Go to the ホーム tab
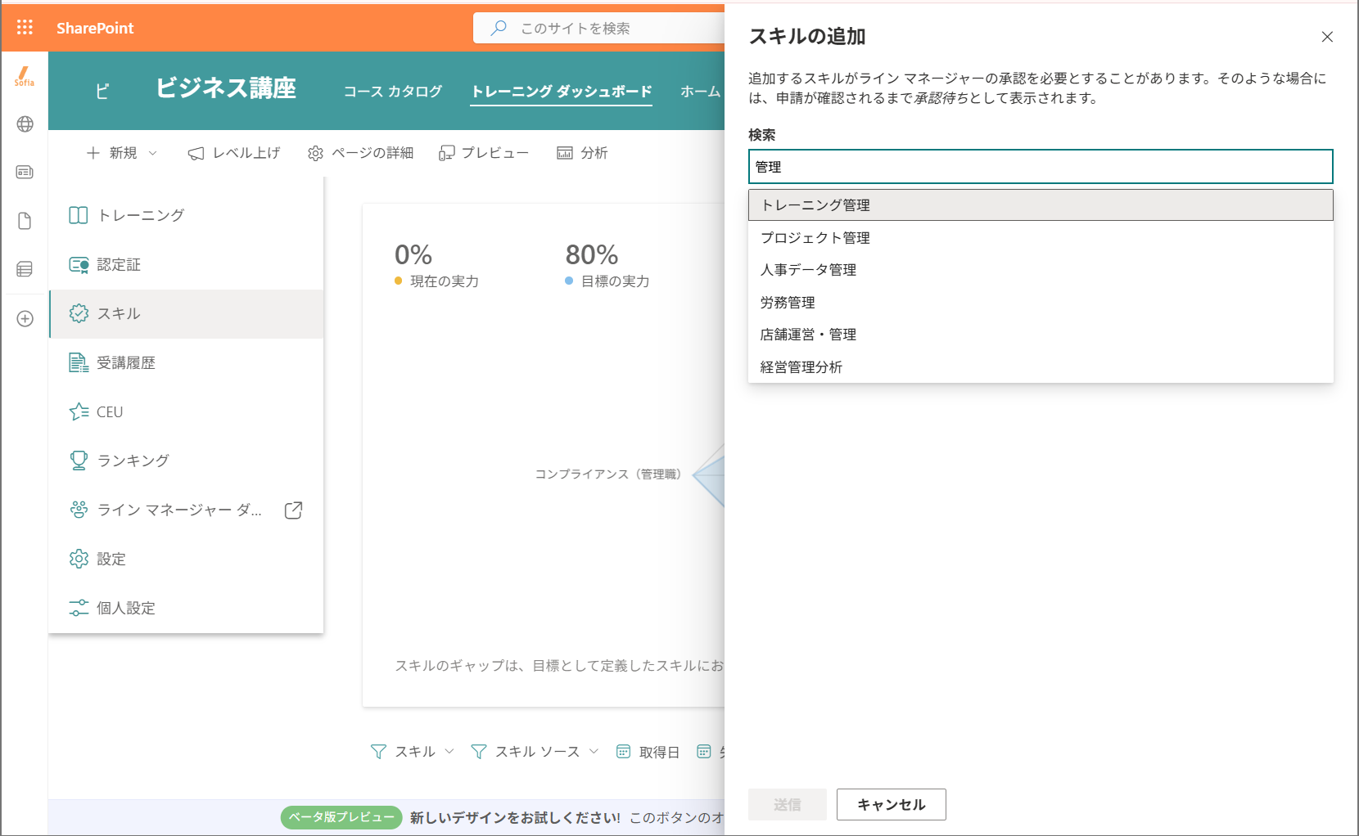 pyautogui.click(x=701, y=91)
